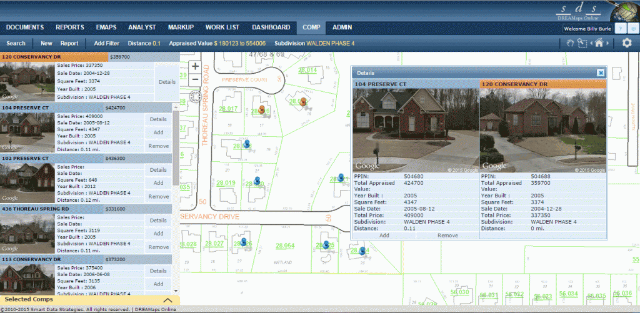640x313 pixels.
Task: Click the parcel 28.014 map link
Action: 307,70
